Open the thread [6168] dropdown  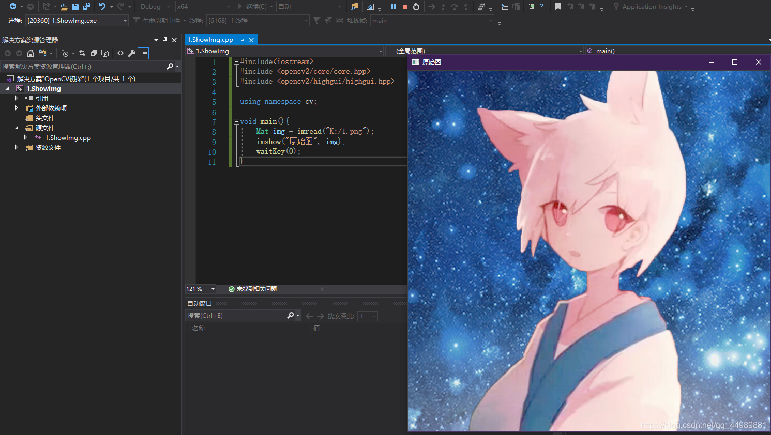tap(258, 21)
